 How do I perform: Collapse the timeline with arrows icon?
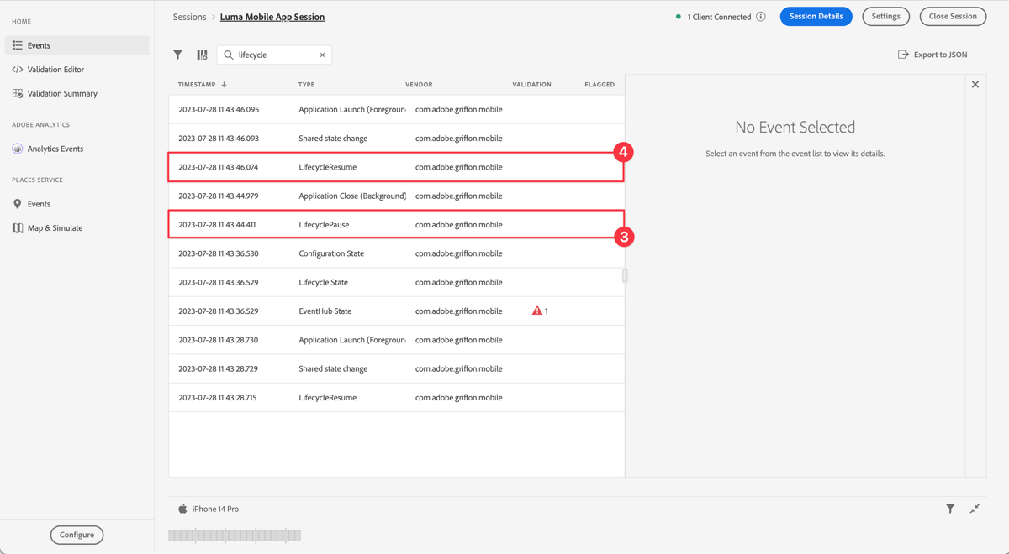tap(975, 509)
